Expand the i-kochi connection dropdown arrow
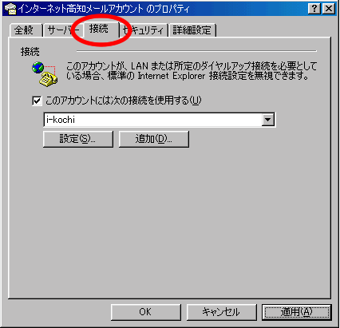The height and width of the screenshot is (328, 340). [267, 120]
